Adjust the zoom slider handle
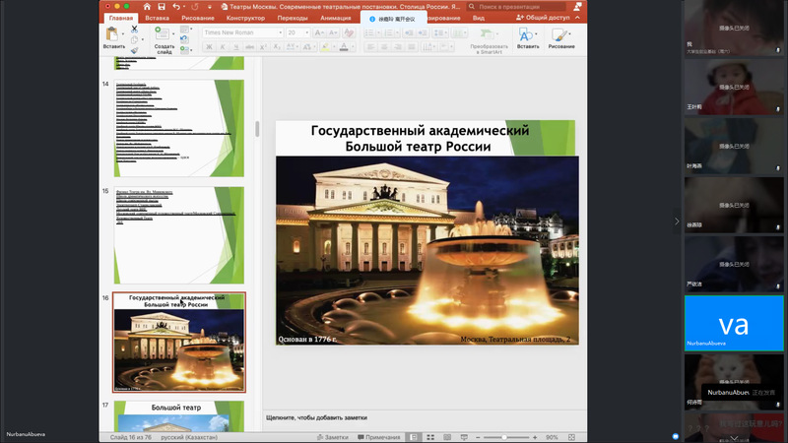Image resolution: width=788 pixels, height=443 pixels. pos(504,437)
